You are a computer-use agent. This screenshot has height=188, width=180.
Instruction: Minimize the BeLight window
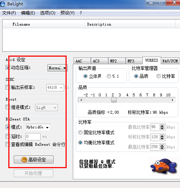pyautogui.click(x=151, y=3)
